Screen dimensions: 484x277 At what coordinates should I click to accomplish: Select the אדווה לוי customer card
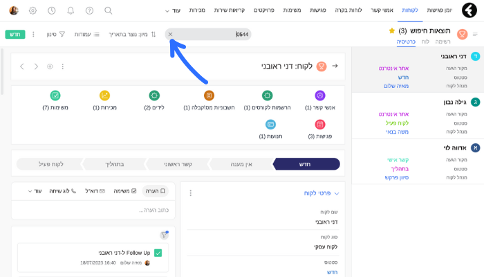pyautogui.click(x=418, y=161)
